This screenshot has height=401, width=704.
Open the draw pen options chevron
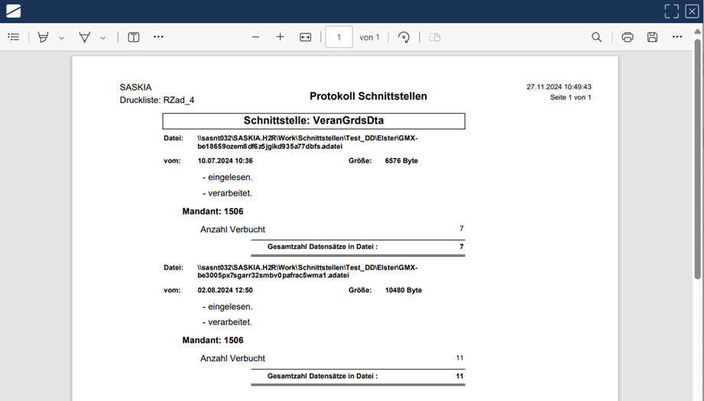(103, 37)
